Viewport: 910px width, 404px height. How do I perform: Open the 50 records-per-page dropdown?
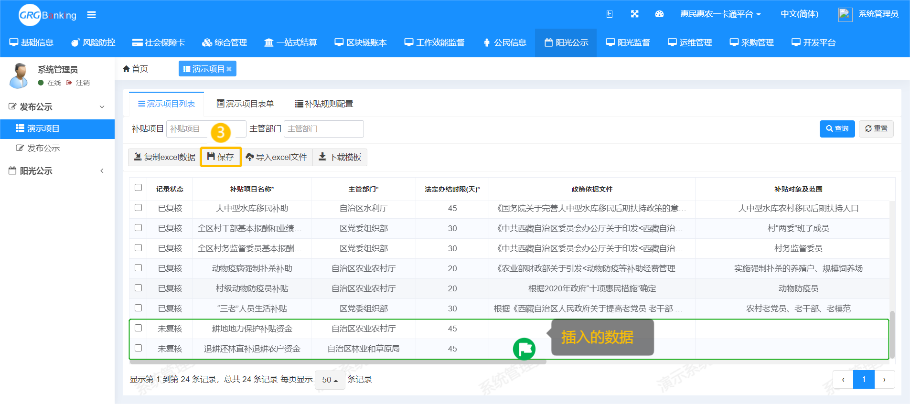coord(330,380)
